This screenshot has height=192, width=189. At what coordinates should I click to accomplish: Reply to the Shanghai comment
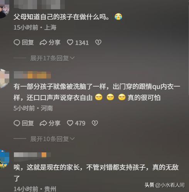pyautogui.click(x=24, y=42)
